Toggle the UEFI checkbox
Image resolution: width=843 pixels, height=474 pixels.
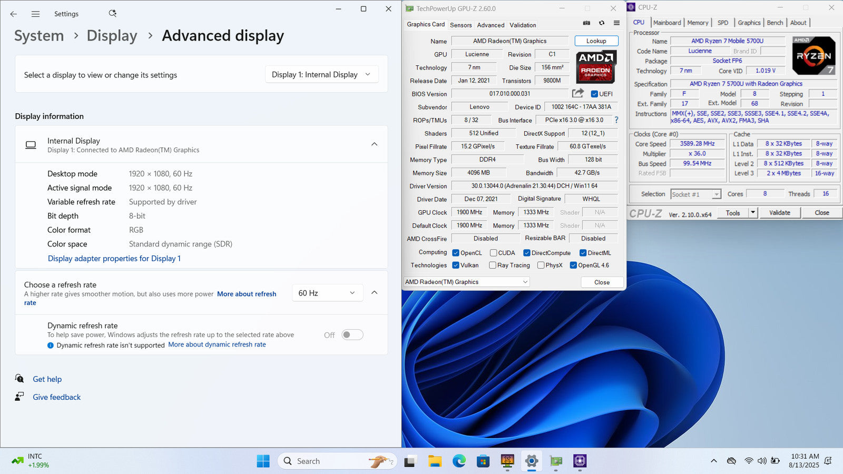point(594,94)
